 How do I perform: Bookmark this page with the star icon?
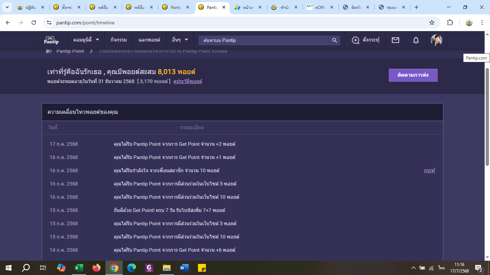432,23
